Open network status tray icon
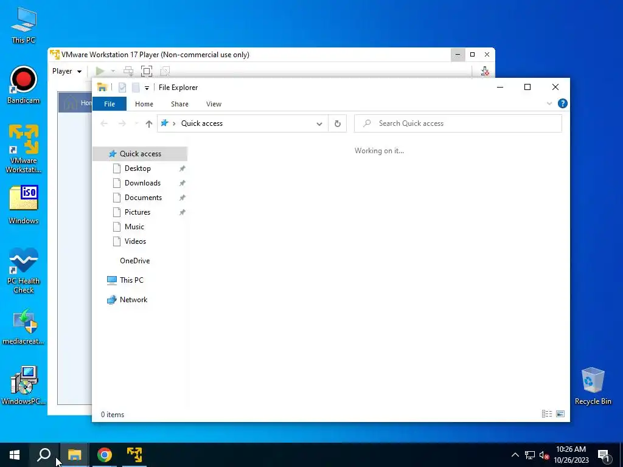This screenshot has height=467, width=623. tap(530, 455)
